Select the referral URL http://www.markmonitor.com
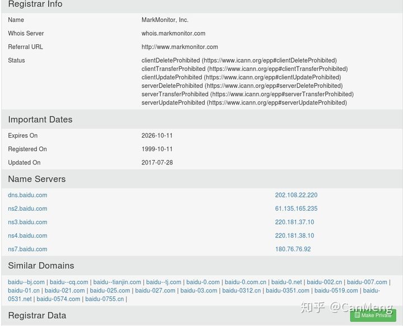The height and width of the screenshot is (326, 403). click(x=180, y=47)
